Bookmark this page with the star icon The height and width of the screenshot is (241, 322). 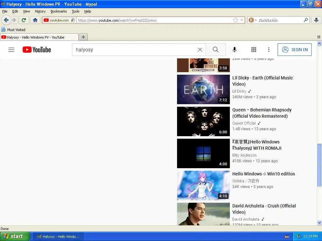[235, 20]
